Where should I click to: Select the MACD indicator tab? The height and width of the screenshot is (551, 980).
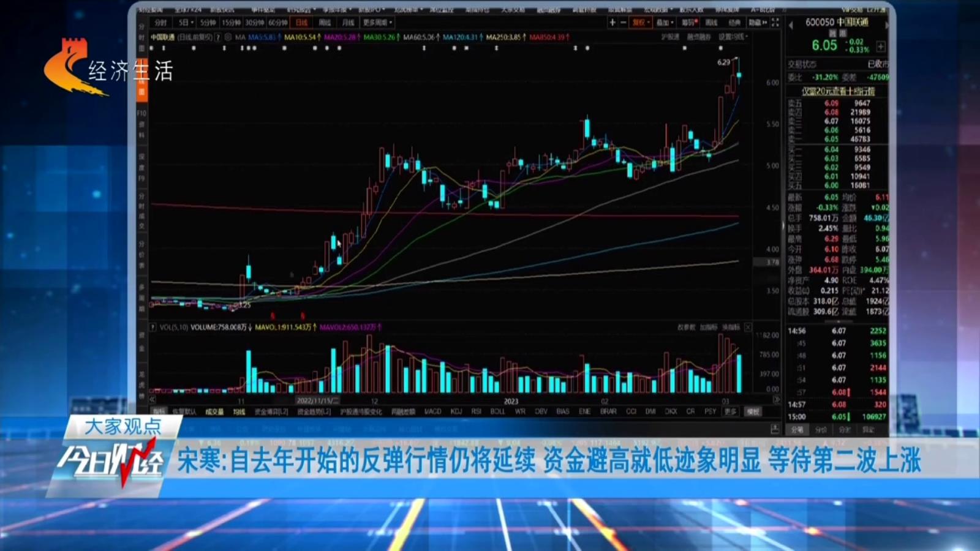click(432, 411)
